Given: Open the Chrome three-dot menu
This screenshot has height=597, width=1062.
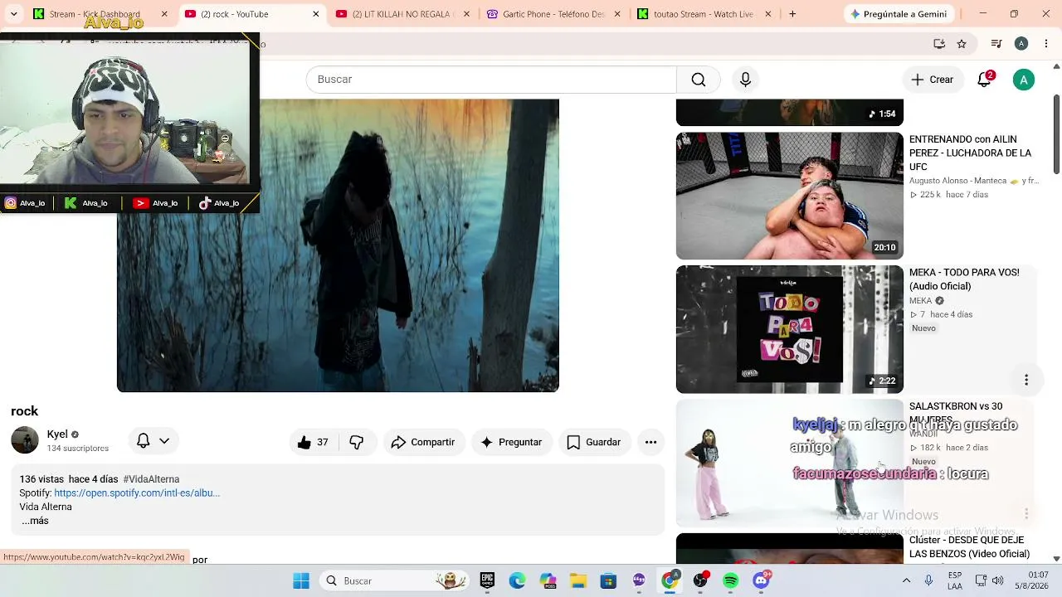Looking at the screenshot, I should tap(1045, 44).
